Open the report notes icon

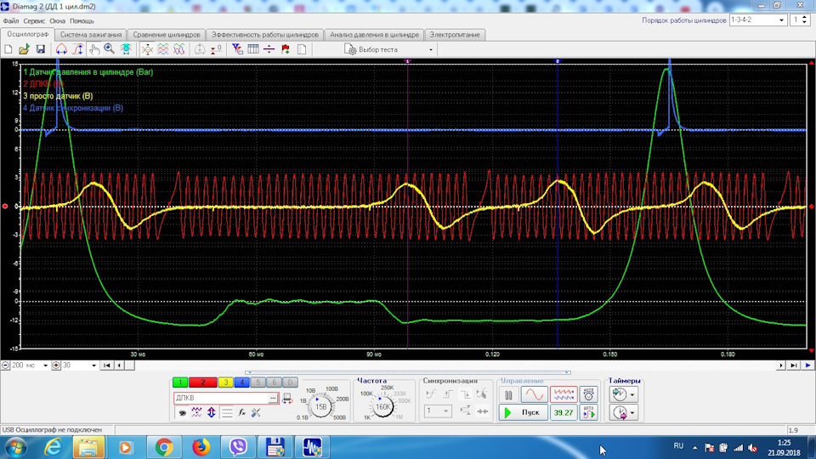pos(301,49)
